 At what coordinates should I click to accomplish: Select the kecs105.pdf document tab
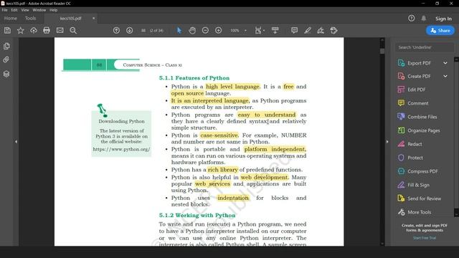tap(70, 19)
